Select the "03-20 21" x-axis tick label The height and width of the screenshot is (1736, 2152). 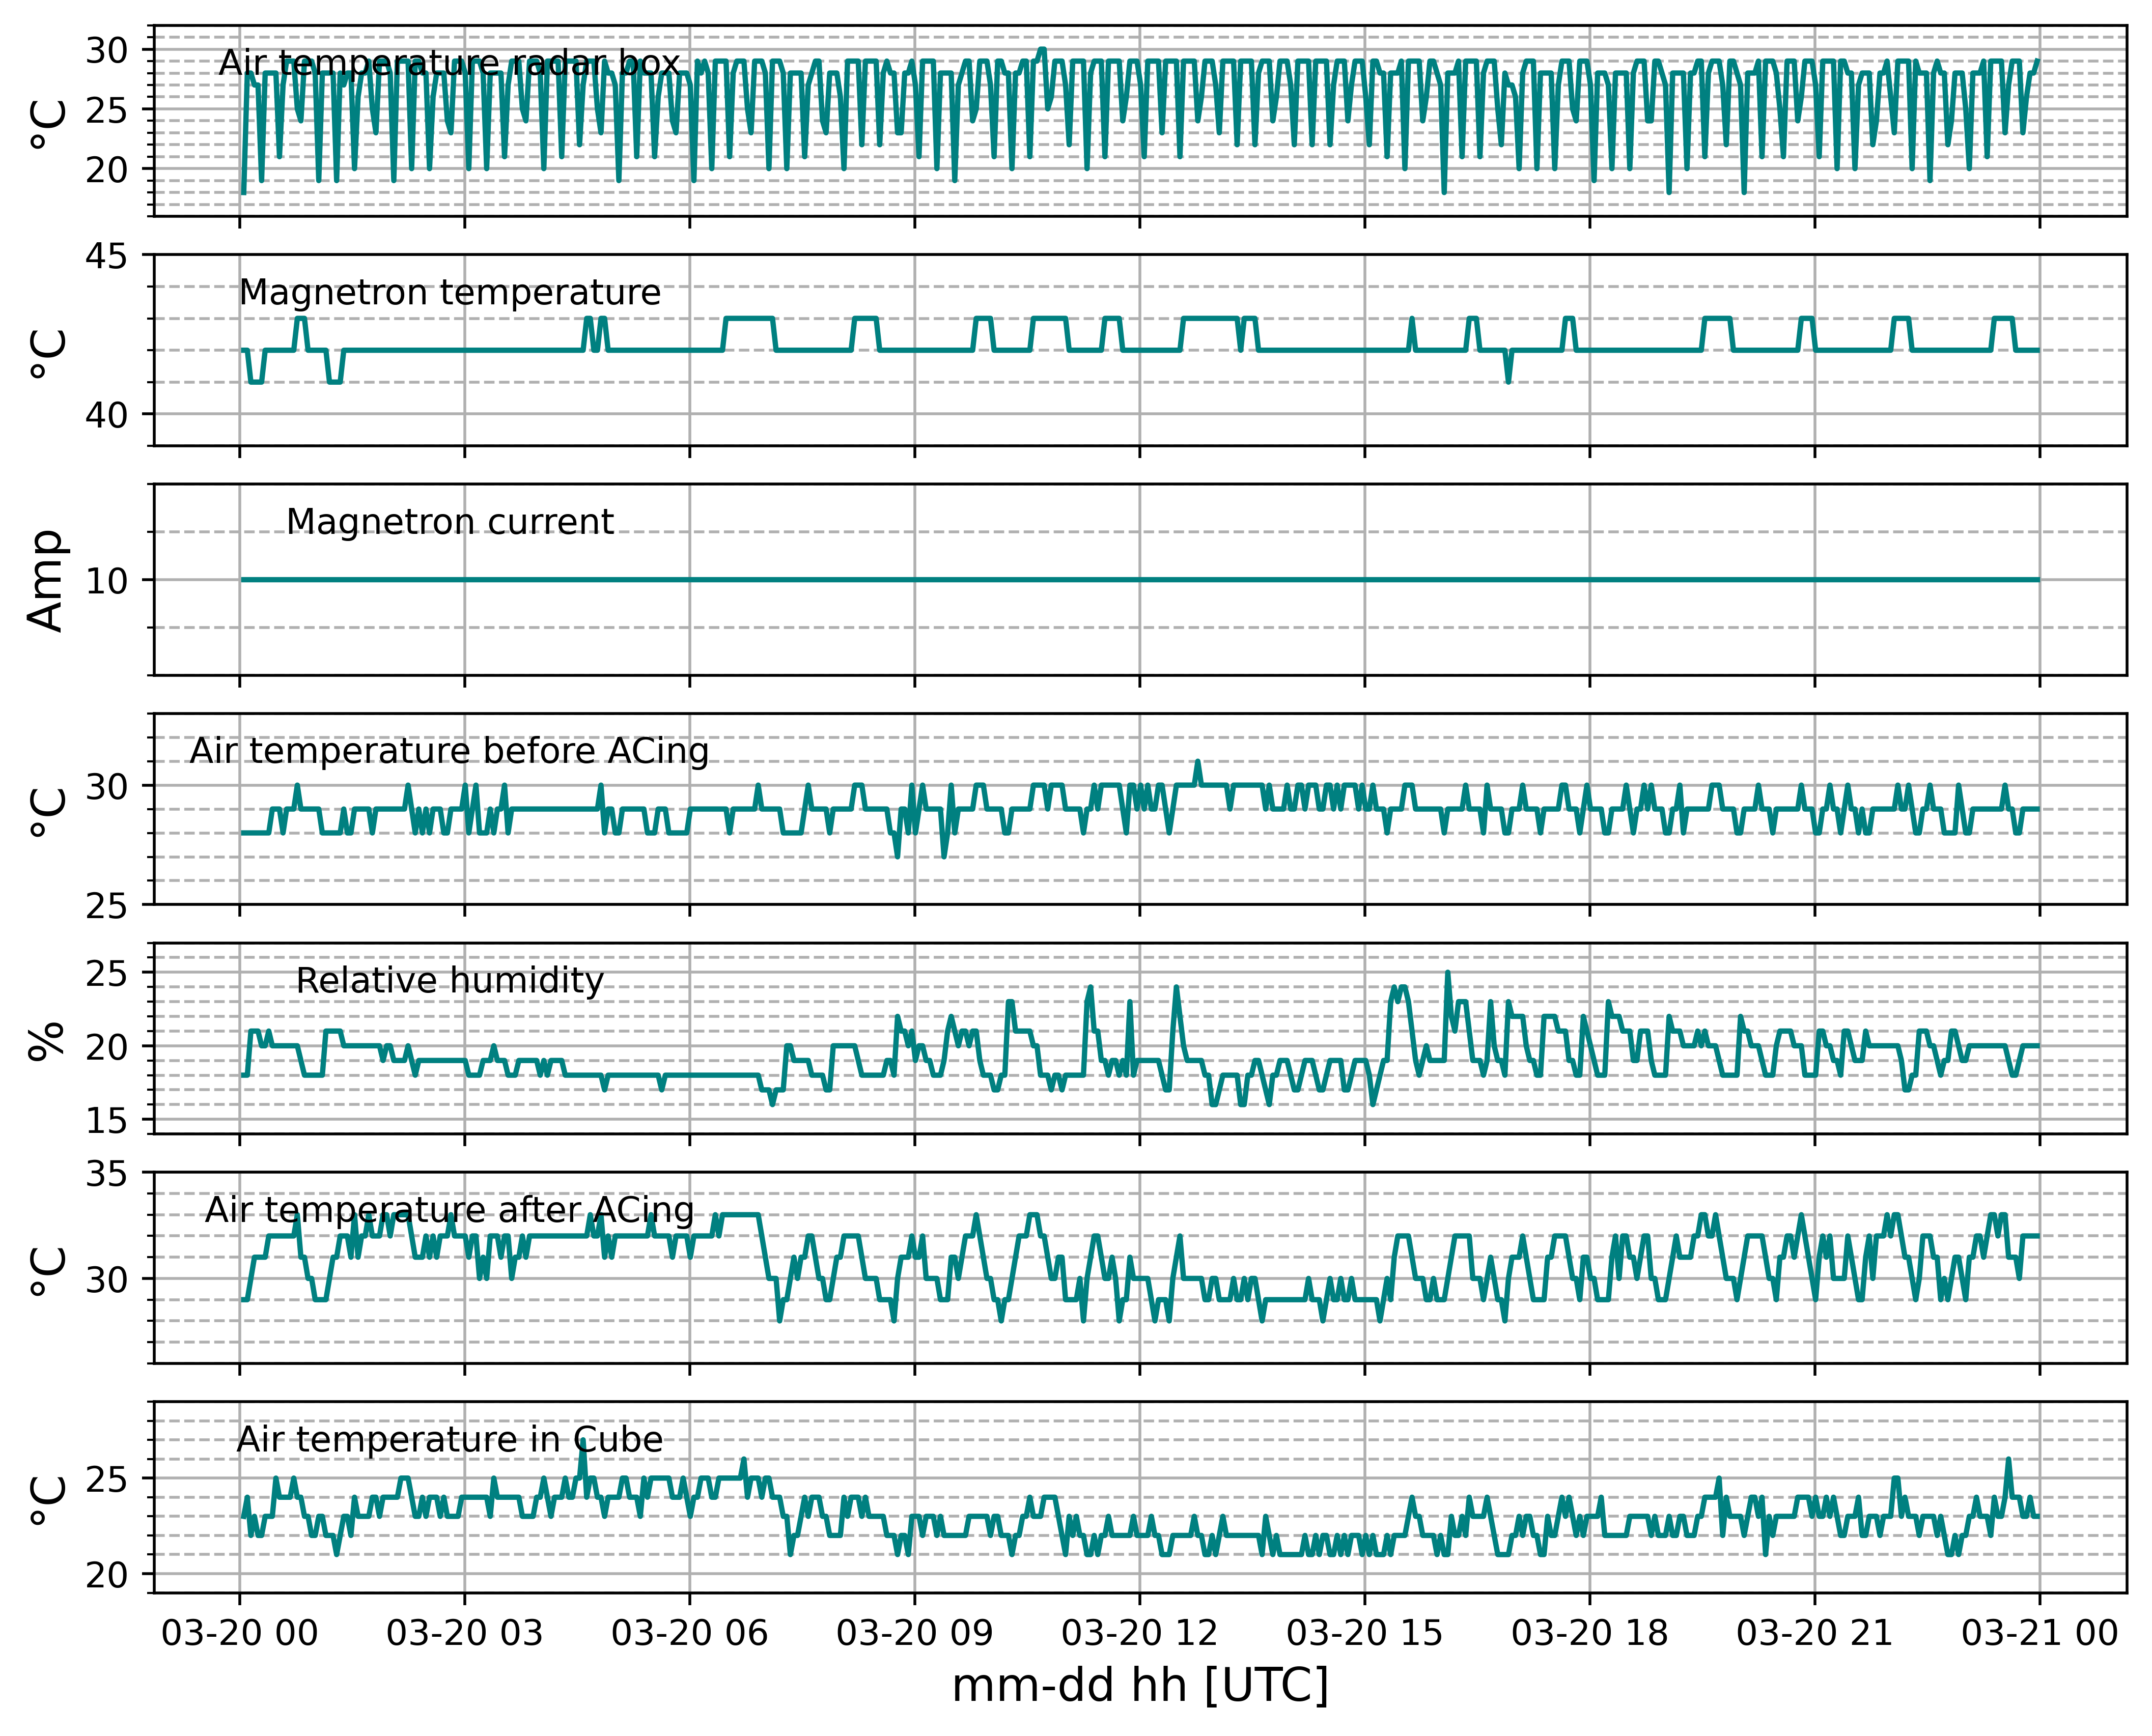tap(1815, 1633)
